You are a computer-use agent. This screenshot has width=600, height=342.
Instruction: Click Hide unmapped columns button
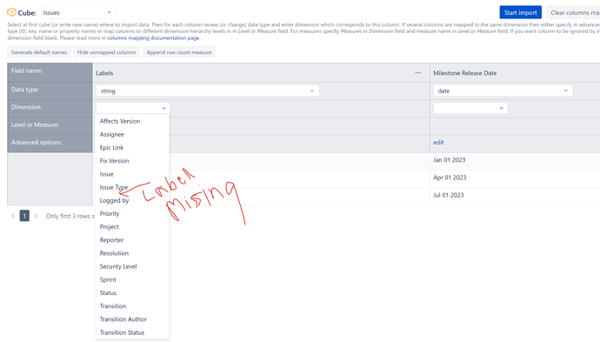tap(106, 52)
